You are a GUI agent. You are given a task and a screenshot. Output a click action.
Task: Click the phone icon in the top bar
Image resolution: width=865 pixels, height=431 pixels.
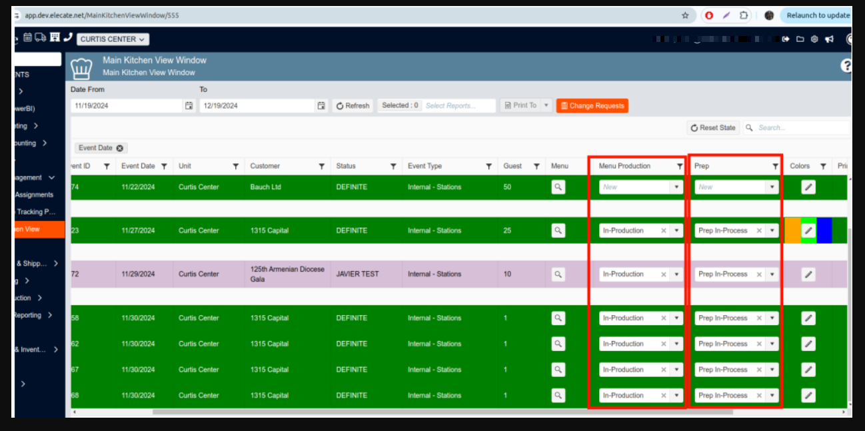click(67, 38)
